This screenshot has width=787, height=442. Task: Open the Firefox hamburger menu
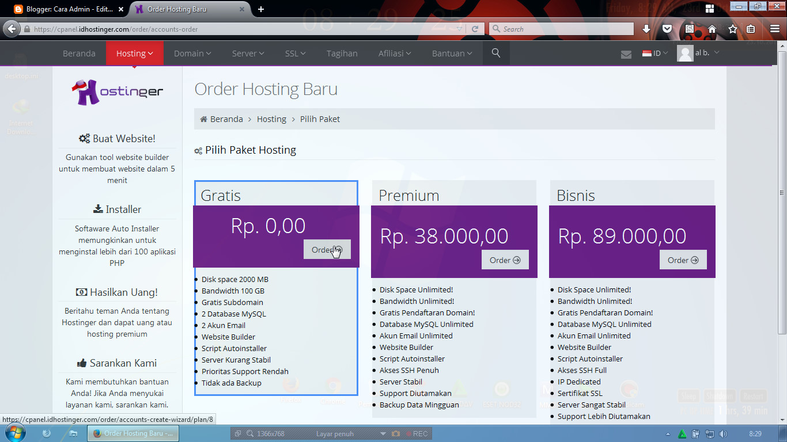[775, 29]
